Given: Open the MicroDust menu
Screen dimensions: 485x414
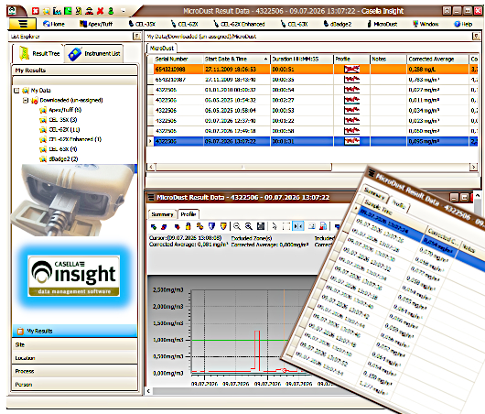Looking at the screenshot, I should [x=383, y=24].
